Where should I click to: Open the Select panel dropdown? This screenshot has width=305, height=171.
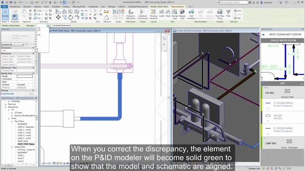tap(5, 22)
